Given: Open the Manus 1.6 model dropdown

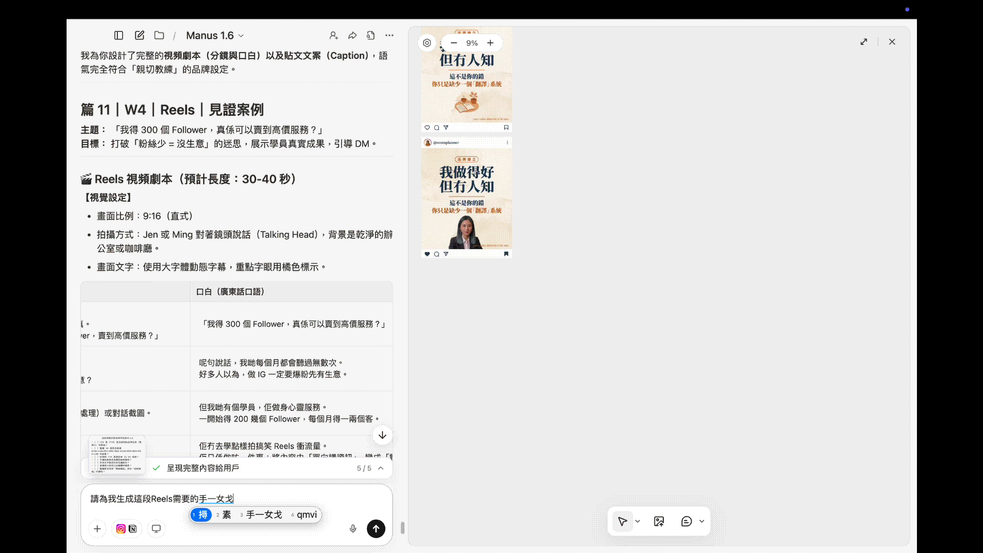Looking at the screenshot, I should (215, 35).
